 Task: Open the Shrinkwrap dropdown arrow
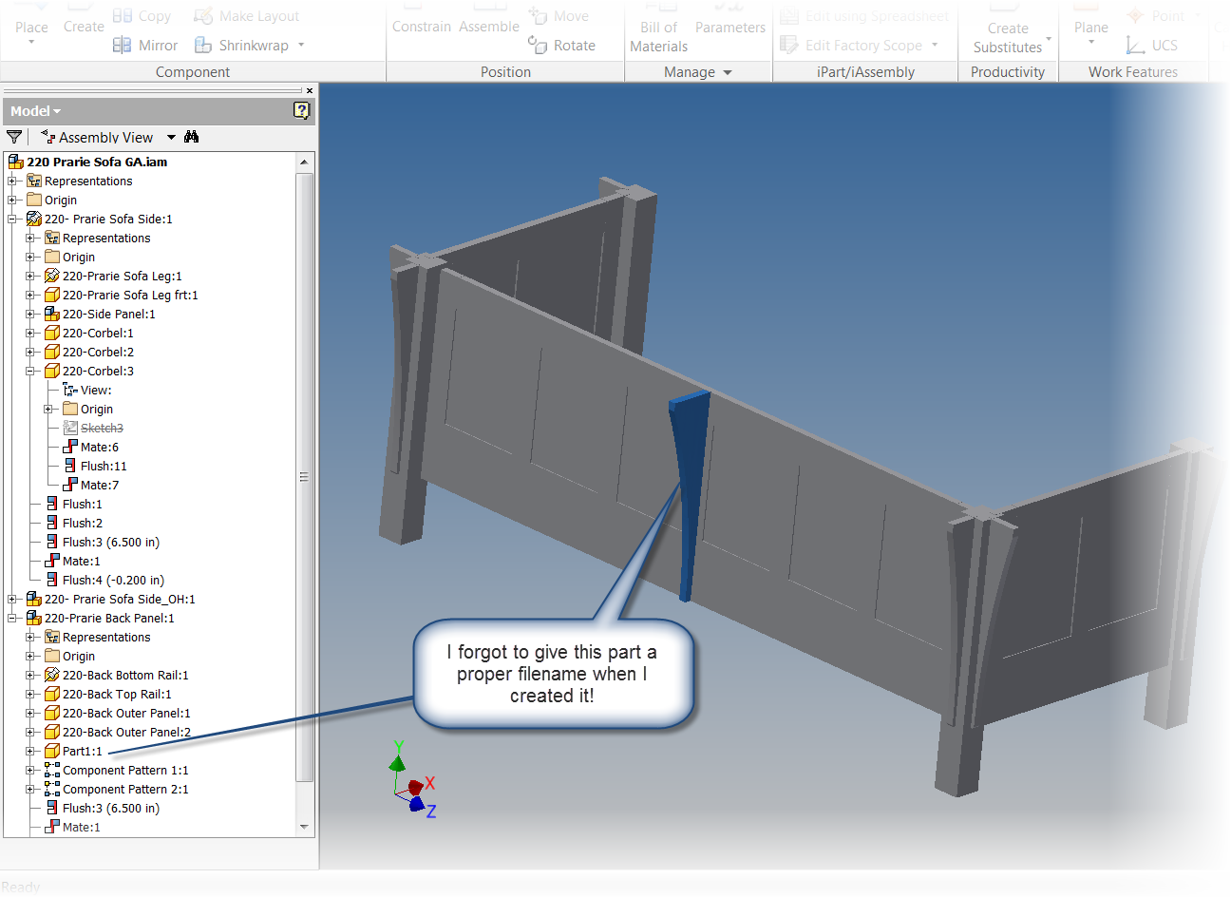(301, 45)
